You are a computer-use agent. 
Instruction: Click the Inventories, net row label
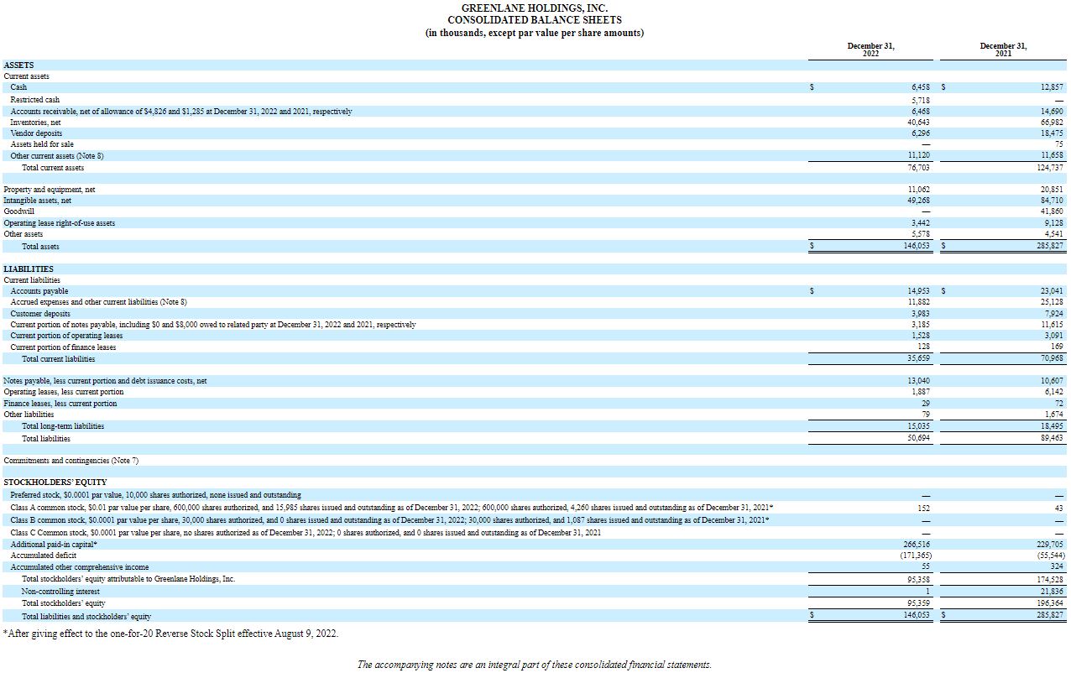tap(35, 122)
